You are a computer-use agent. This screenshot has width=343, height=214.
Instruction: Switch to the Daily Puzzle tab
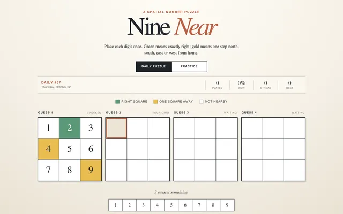(154, 66)
